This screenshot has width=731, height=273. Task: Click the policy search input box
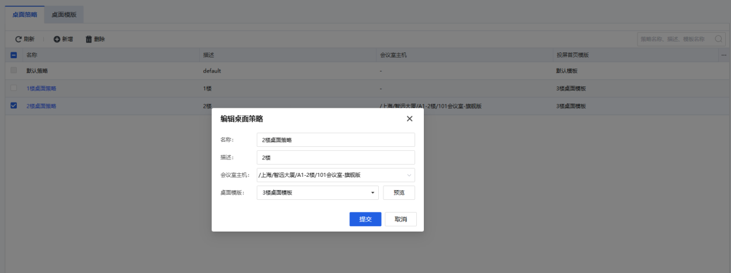click(x=676, y=39)
